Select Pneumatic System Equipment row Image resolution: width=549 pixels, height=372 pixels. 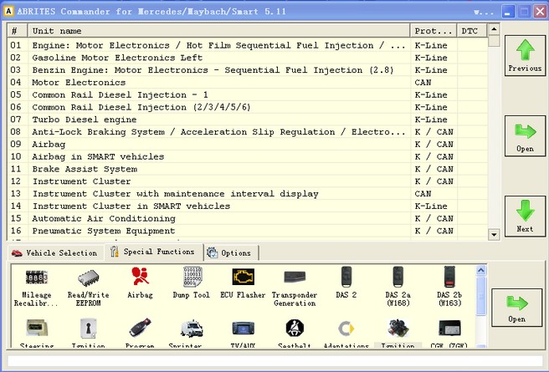(x=248, y=231)
